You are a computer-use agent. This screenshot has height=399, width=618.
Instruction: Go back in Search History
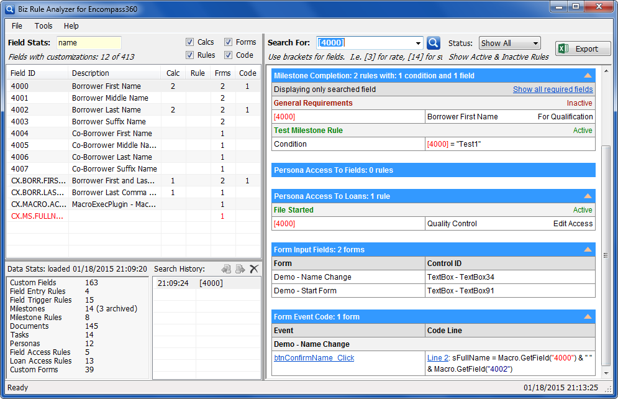(x=226, y=269)
